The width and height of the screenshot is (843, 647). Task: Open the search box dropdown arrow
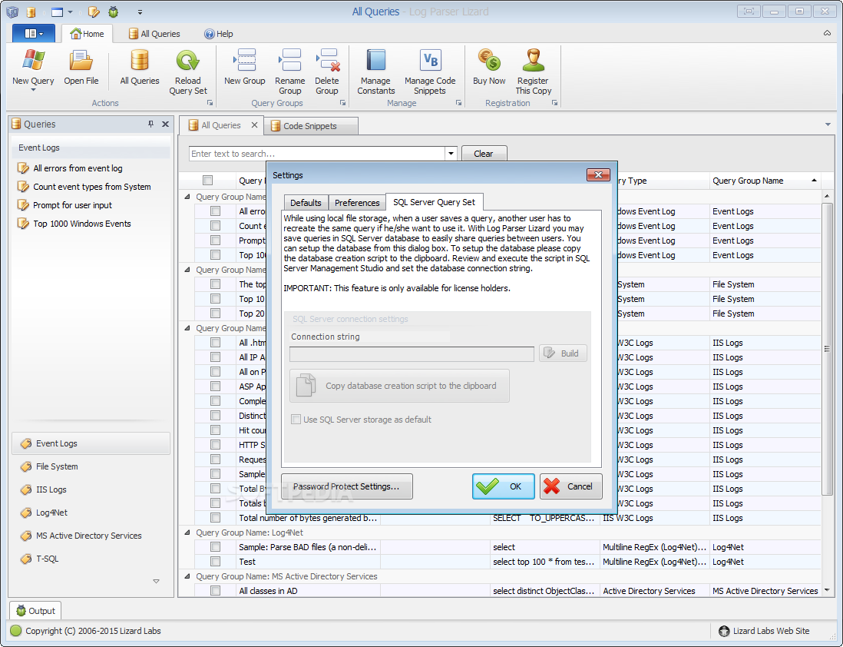click(x=451, y=154)
